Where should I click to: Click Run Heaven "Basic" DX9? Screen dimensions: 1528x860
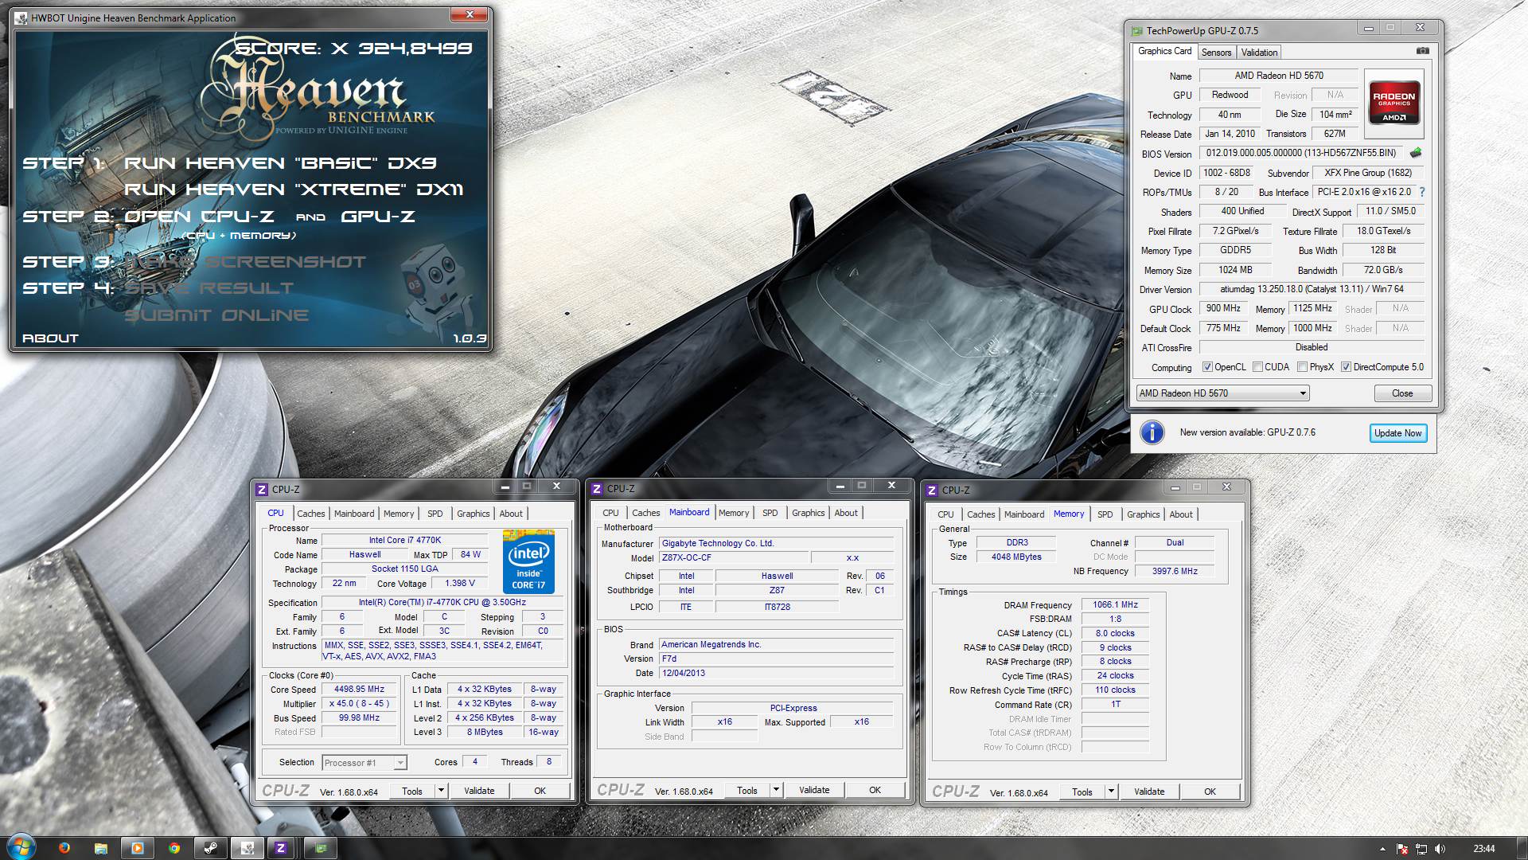[280, 163]
